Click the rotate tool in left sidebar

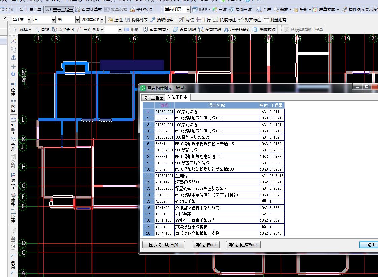coord(13,74)
